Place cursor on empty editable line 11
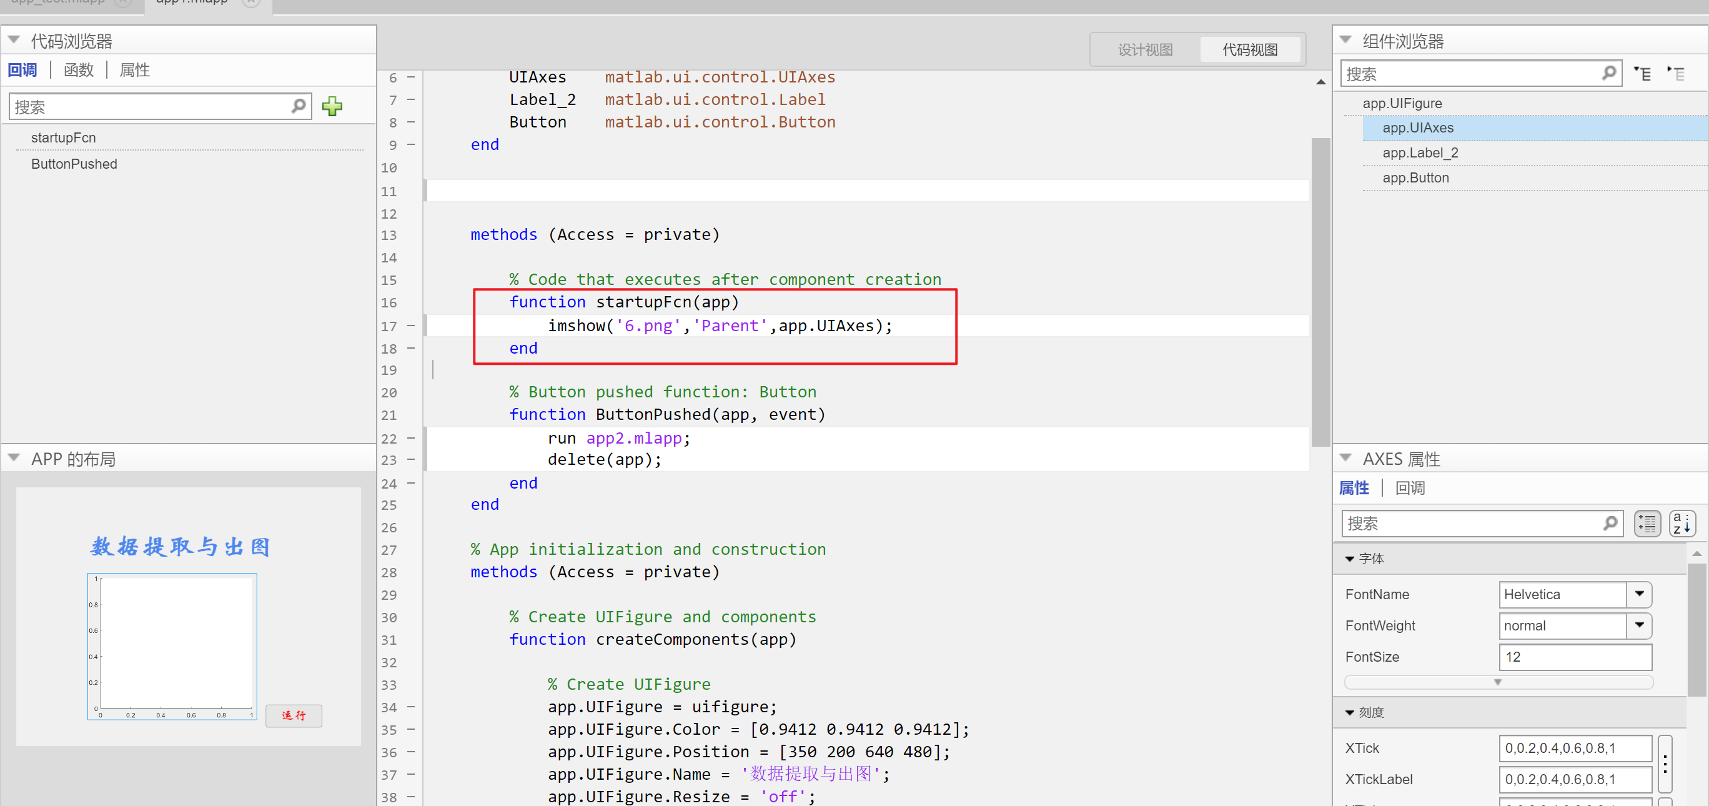Screen dimensions: 1709x806 (x=867, y=191)
